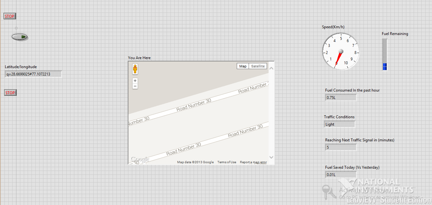Click the zoom out minus icon on map
This screenshot has width=432, height=205.
pyautogui.click(x=135, y=86)
